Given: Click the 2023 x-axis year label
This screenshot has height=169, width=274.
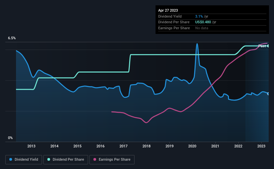Looking at the screenshot, I should 261,146.
